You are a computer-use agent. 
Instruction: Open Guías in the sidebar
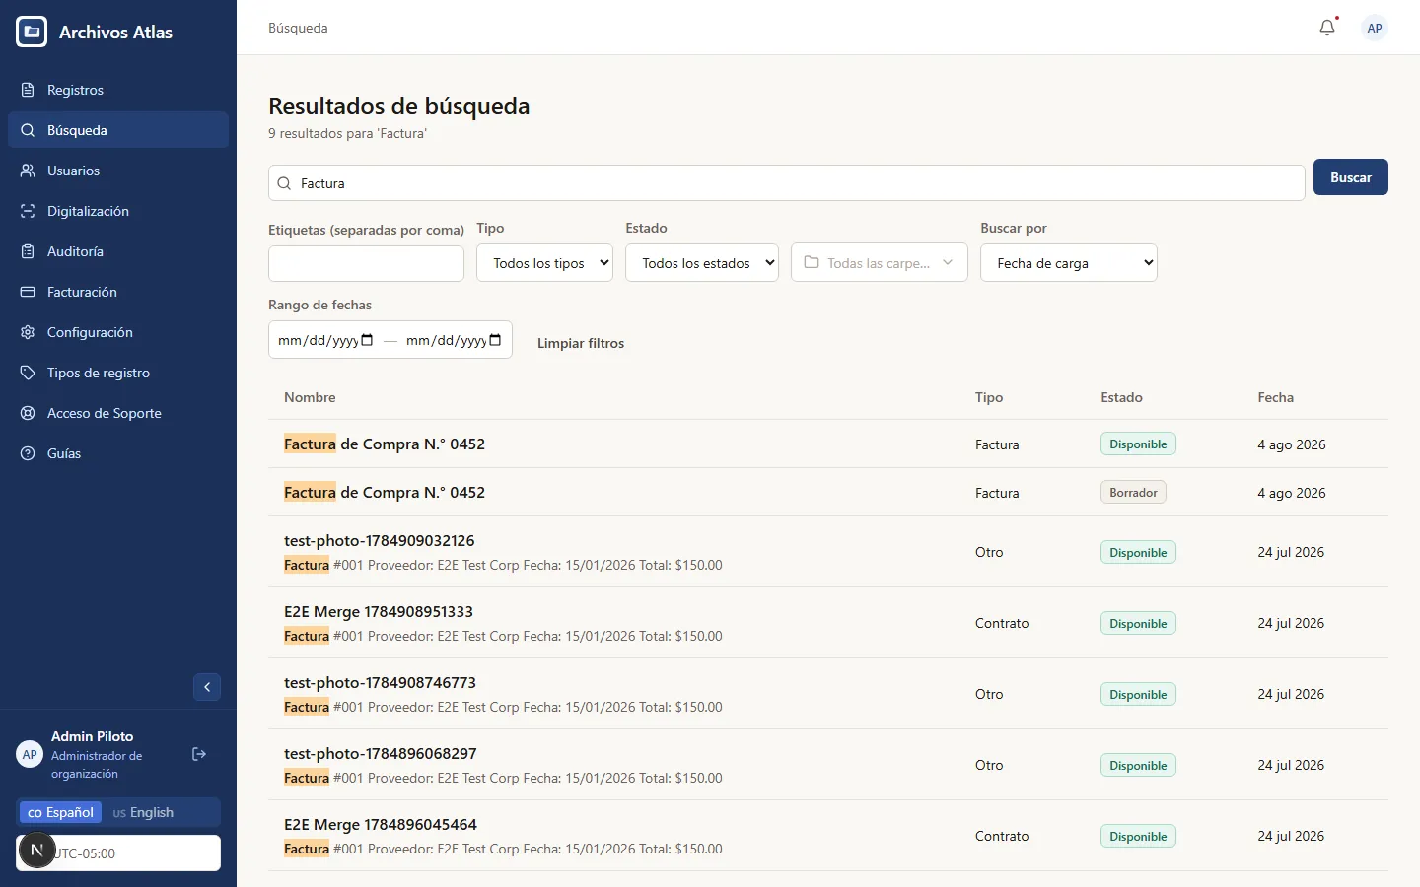tap(118, 453)
